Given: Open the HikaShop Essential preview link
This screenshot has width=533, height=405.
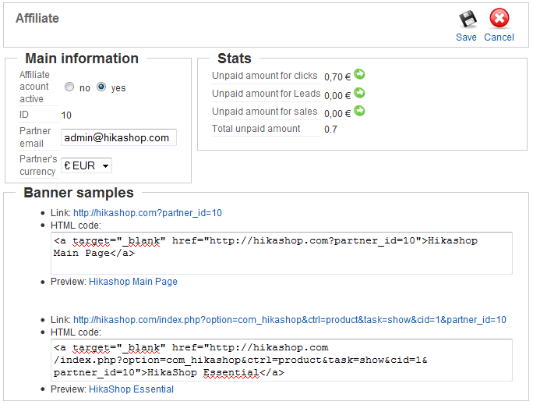Looking at the screenshot, I should tap(131, 389).
